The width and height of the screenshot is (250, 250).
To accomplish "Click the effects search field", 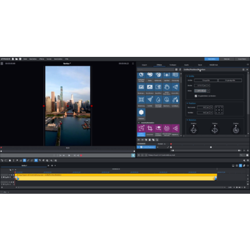I will [156, 69].
